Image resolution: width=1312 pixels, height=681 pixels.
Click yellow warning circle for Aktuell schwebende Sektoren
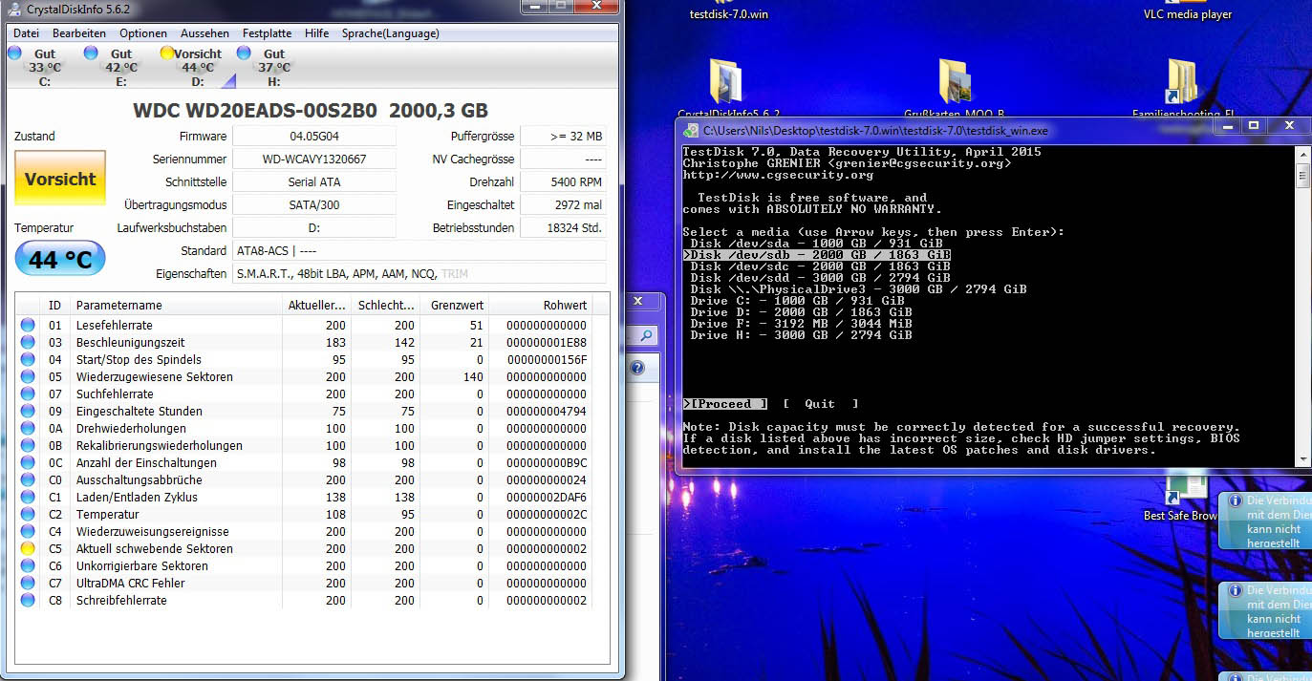click(x=28, y=548)
